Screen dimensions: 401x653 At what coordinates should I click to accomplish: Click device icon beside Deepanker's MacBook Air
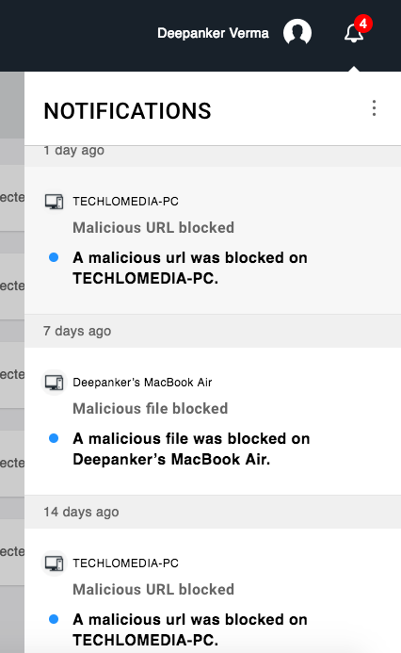[x=54, y=383]
